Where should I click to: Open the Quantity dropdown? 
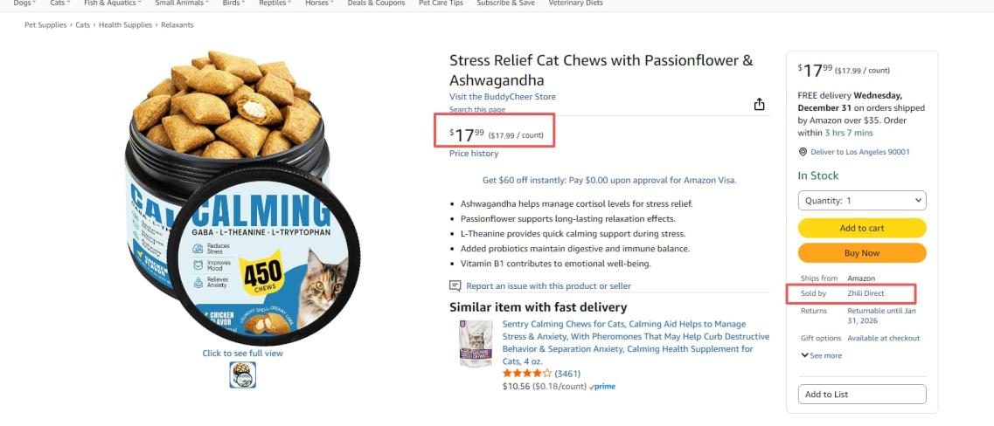(861, 201)
